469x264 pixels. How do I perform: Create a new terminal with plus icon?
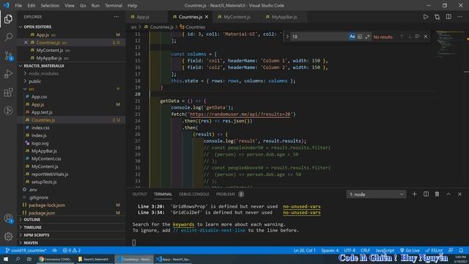pos(414,194)
